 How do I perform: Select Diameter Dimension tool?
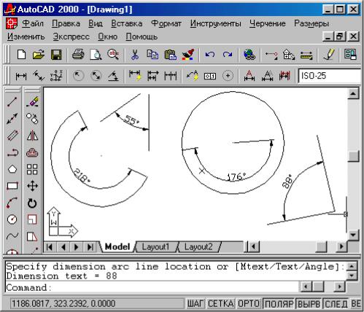tap(96, 76)
